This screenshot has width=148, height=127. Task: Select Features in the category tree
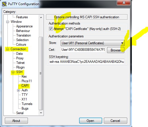pos(22,17)
